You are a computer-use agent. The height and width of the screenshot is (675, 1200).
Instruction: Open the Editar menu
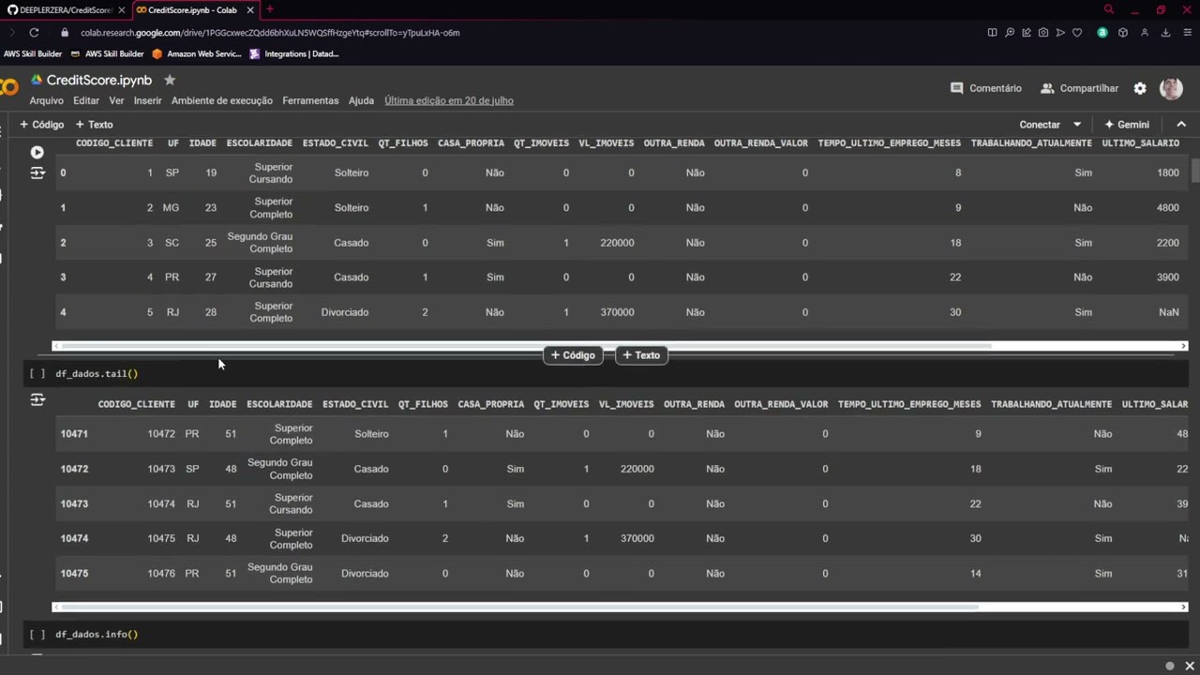(x=86, y=100)
